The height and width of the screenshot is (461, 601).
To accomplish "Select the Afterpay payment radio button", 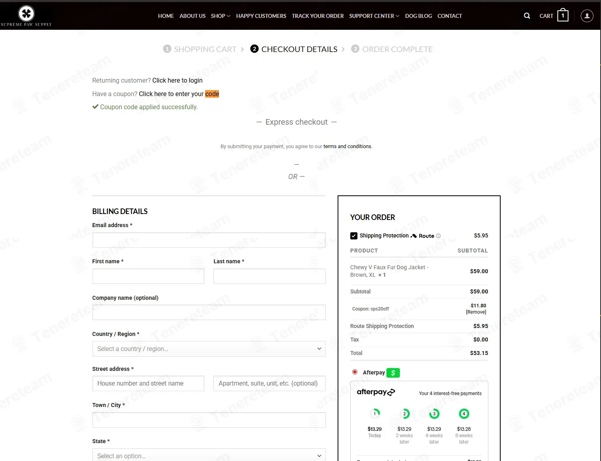I will (355, 372).
